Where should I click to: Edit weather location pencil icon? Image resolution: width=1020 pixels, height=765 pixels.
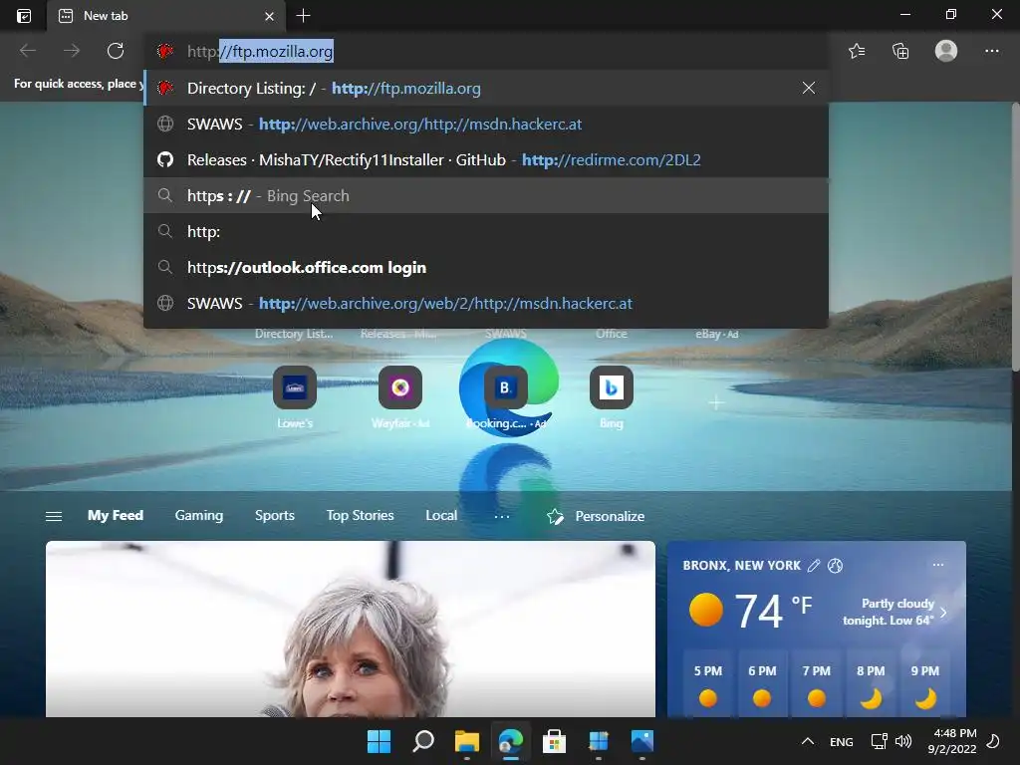813,566
